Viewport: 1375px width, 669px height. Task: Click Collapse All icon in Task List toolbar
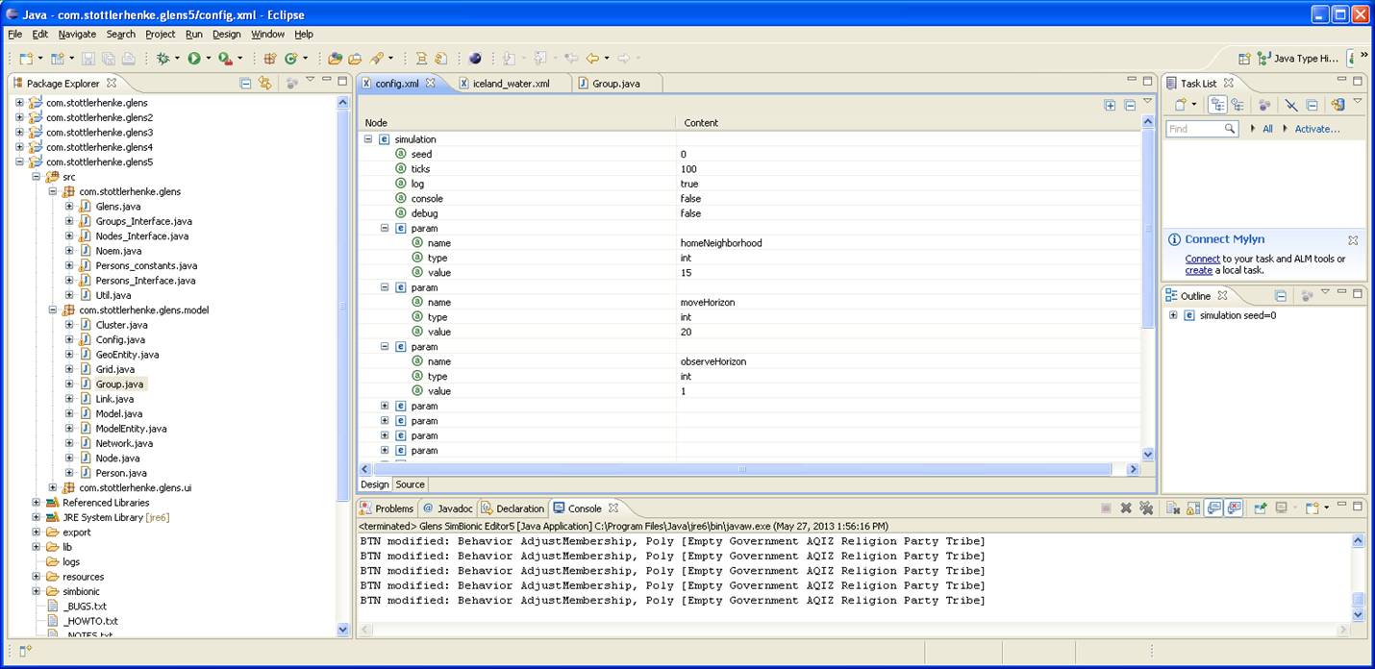(x=1312, y=105)
